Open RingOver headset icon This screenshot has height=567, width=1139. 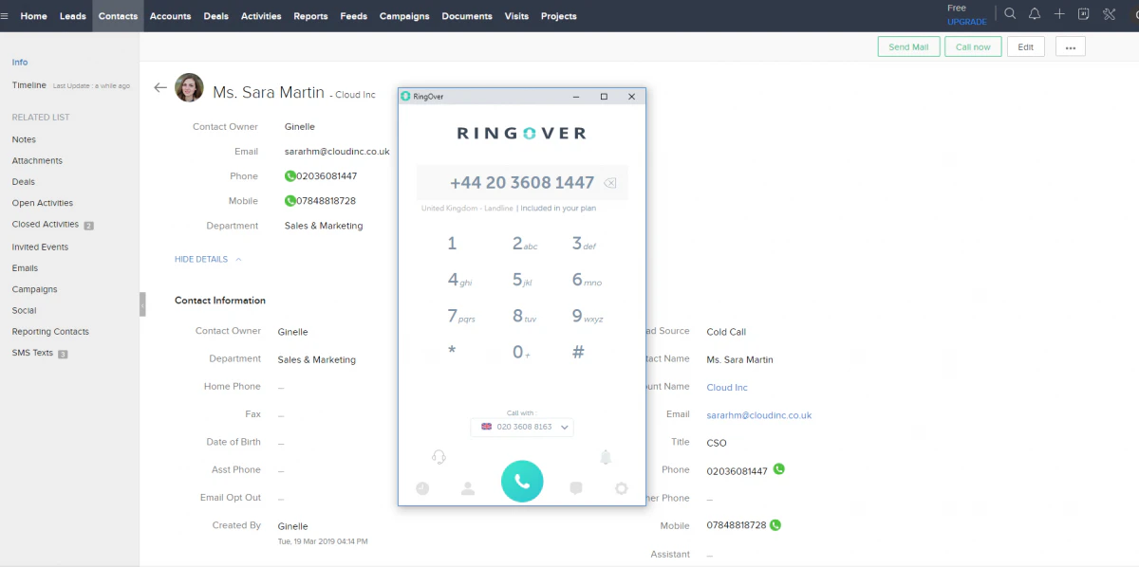(x=439, y=457)
